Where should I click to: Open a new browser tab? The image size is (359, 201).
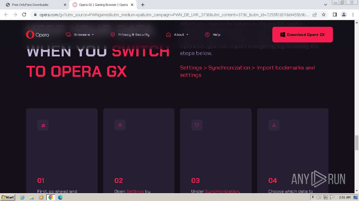pyautogui.click(x=143, y=5)
